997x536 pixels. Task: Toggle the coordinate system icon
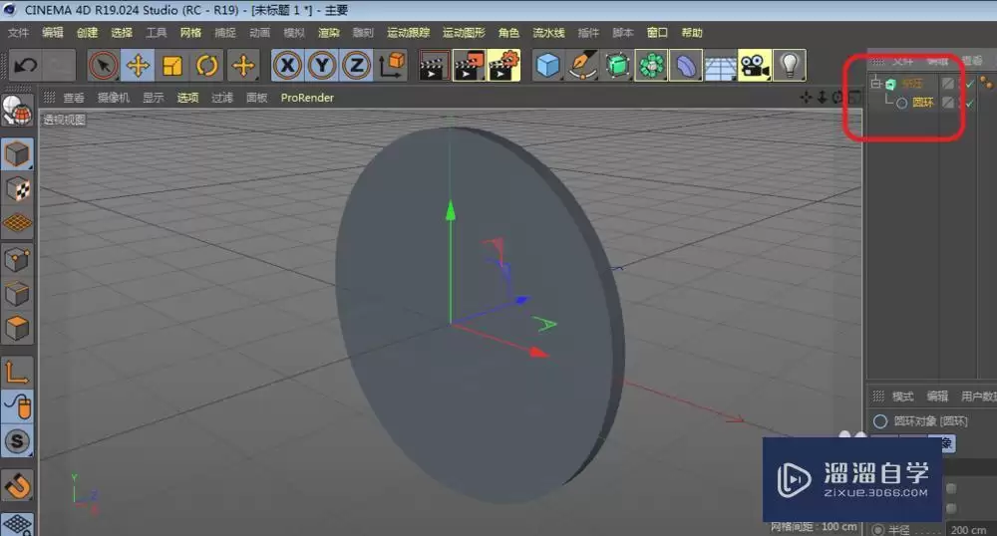(x=392, y=66)
